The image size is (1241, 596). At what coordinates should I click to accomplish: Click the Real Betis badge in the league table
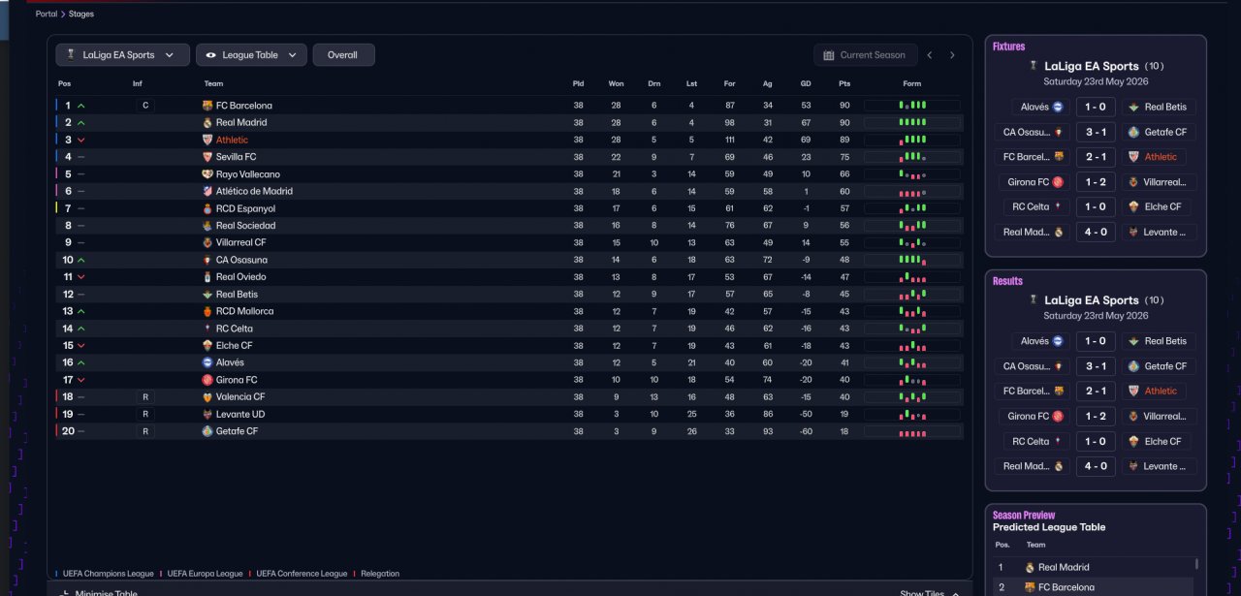pyautogui.click(x=207, y=294)
